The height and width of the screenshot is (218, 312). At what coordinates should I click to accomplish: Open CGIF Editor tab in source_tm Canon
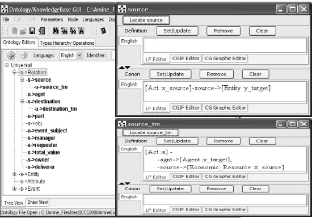185,209
